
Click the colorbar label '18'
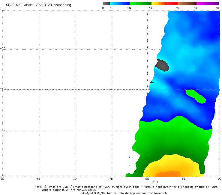(129, 8)
